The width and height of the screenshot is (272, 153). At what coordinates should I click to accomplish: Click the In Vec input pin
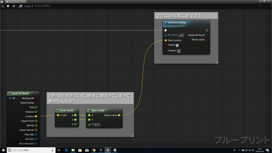[58, 115]
